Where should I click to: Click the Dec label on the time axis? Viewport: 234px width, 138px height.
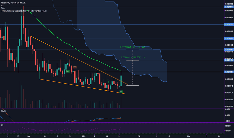[x=29, y=136]
